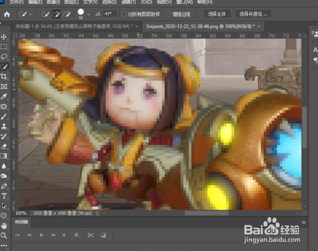Open the extra tools ellipsis menu
This screenshot has width=318, height=251.
[x=4, y=246]
